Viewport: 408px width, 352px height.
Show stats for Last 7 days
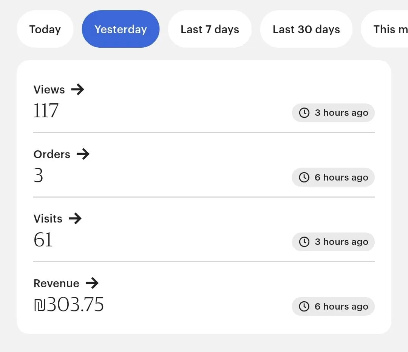point(210,30)
